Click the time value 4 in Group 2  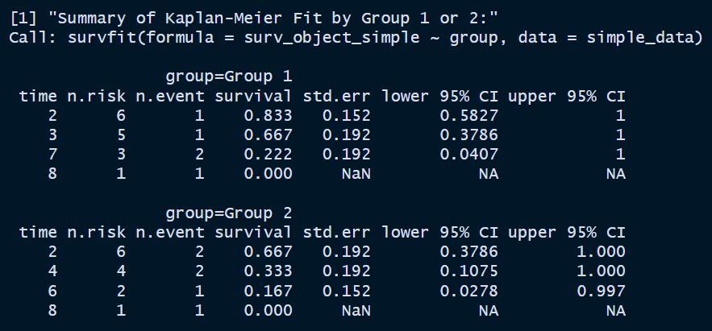[x=52, y=271]
